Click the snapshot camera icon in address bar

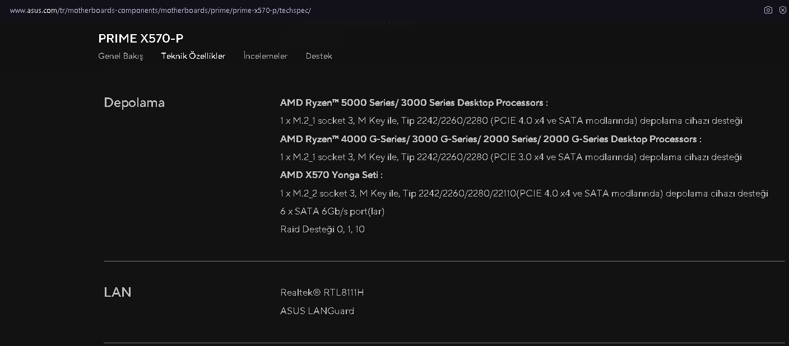[x=768, y=10]
